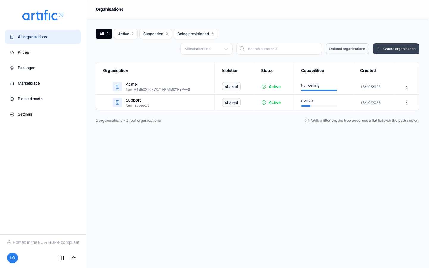The width and height of the screenshot is (429, 268).
Task: Click the GDPR shield icon
Action: [x=9, y=242]
